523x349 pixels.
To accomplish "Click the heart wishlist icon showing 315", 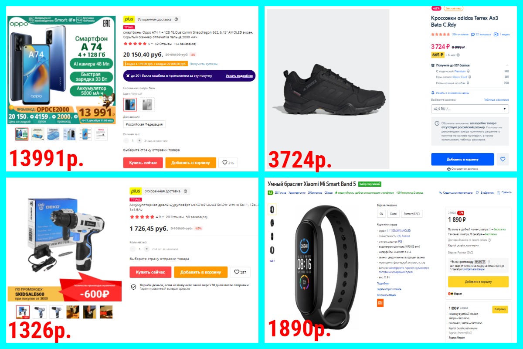I will pyautogui.click(x=228, y=163).
